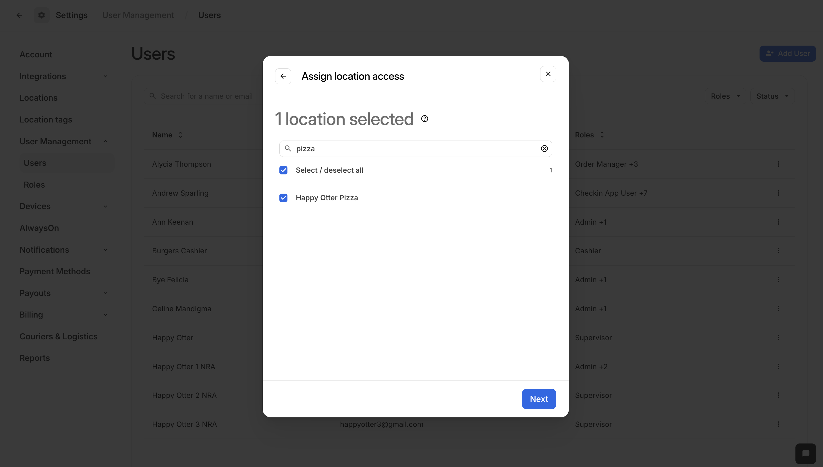The width and height of the screenshot is (823, 467).
Task: Open the three-dot menu for Alycia Thompson
Action: (779, 164)
